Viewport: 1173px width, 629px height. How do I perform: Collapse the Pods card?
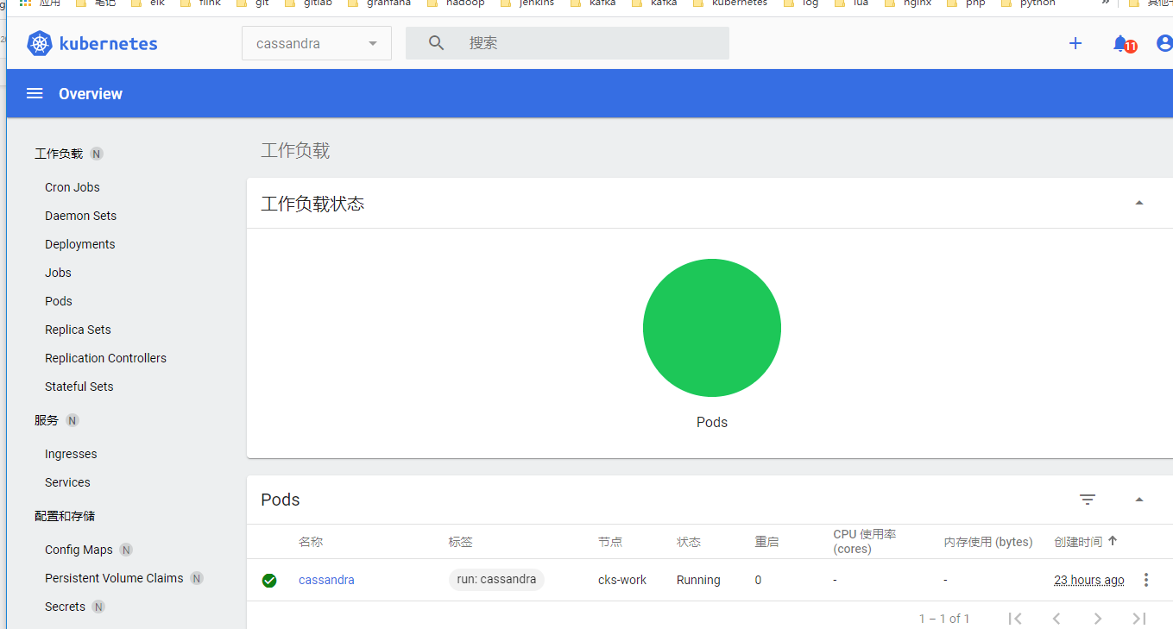(1139, 500)
